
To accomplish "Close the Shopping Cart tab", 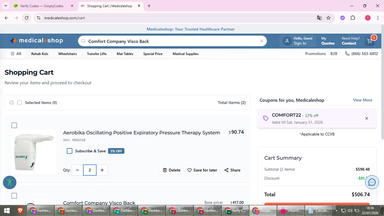I will (139, 6).
